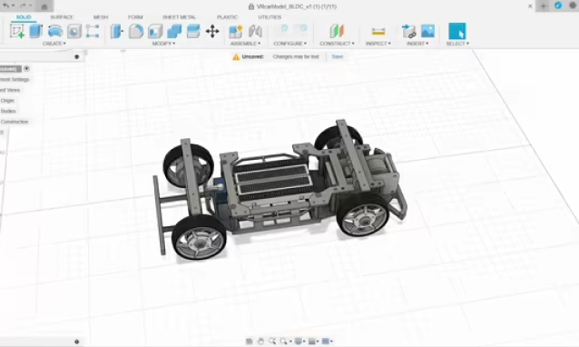Viewport: 579px width, 347px height.
Task: Expand the Bodies folder in browser
Action: click(8, 111)
